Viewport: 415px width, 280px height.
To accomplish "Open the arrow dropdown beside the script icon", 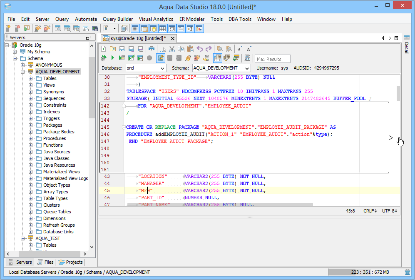I will [114, 28].
